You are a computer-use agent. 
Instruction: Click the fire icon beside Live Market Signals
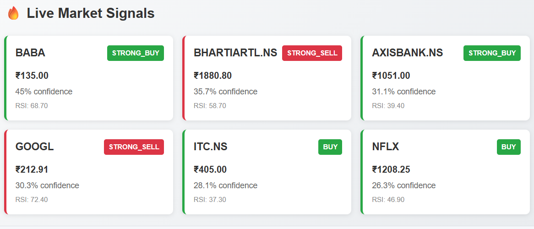pyautogui.click(x=13, y=13)
